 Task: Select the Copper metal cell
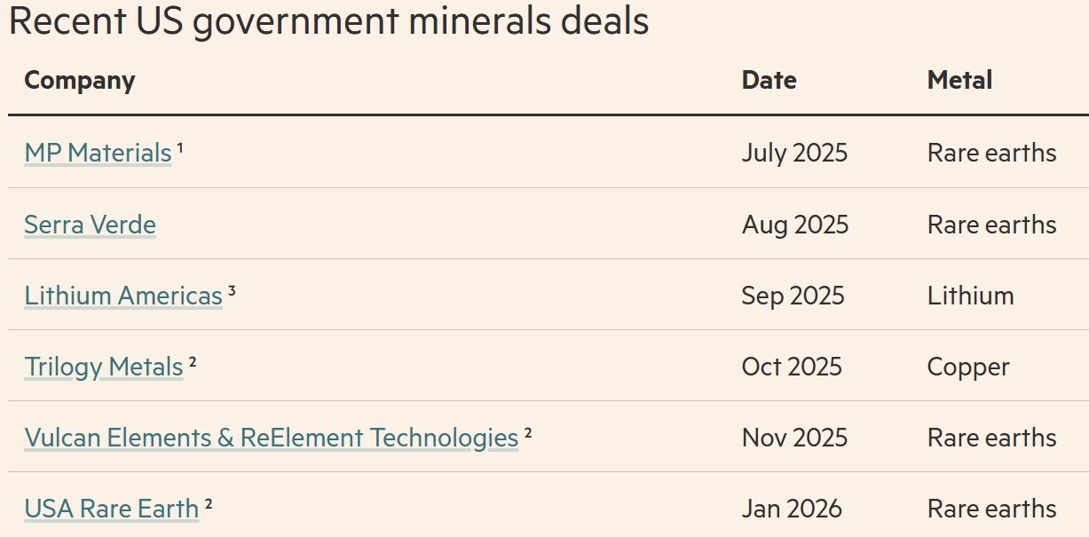pyautogui.click(x=968, y=367)
